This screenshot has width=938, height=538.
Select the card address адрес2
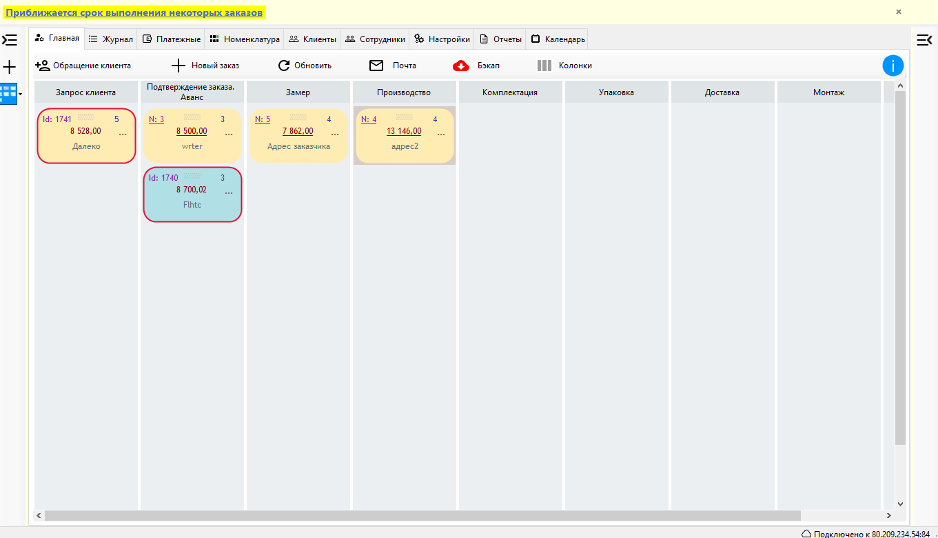[405, 146]
